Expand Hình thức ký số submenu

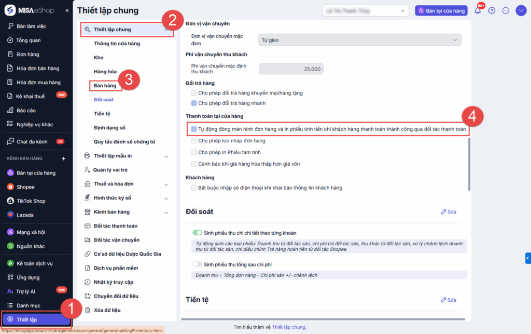click(166, 198)
